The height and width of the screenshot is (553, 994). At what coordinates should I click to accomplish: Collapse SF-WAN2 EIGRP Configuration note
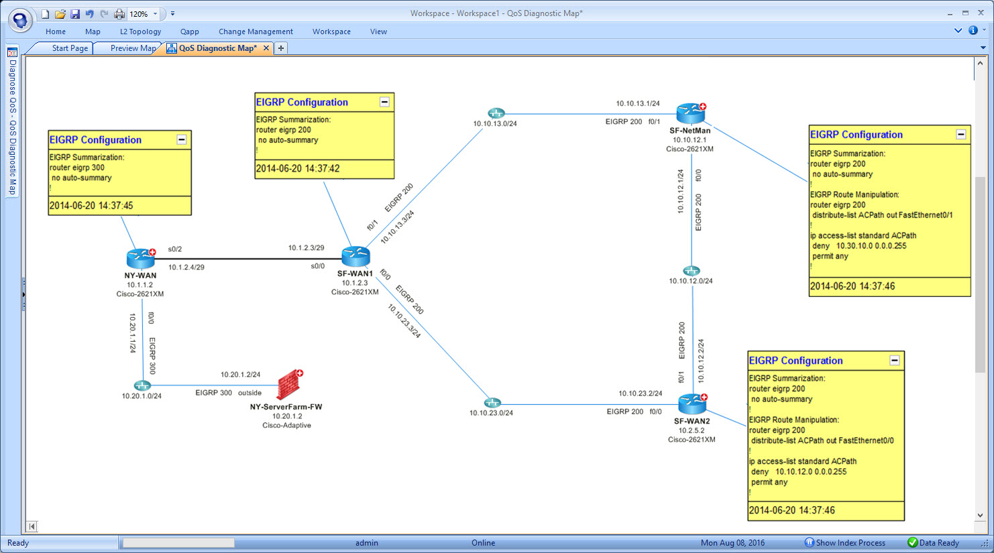[x=894, y=360]
